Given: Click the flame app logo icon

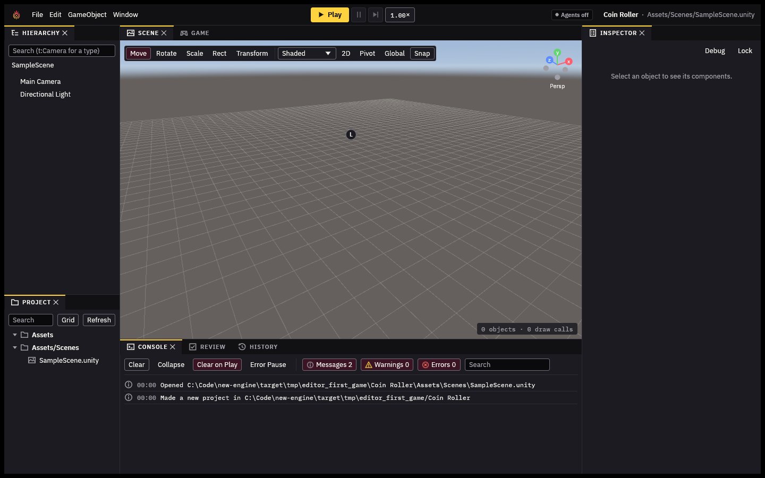Looking at the screenshot, I should coord(16,15).
